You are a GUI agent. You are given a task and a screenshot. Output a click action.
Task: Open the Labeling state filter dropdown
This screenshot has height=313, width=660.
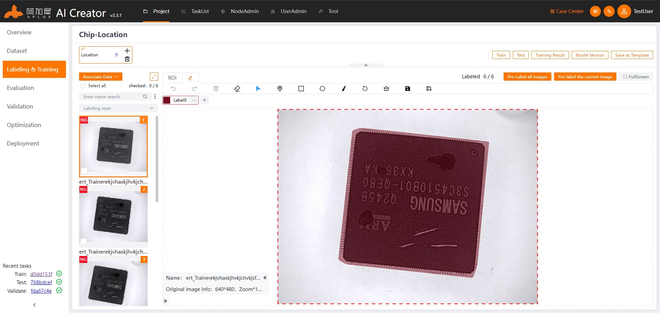(118, 108)
